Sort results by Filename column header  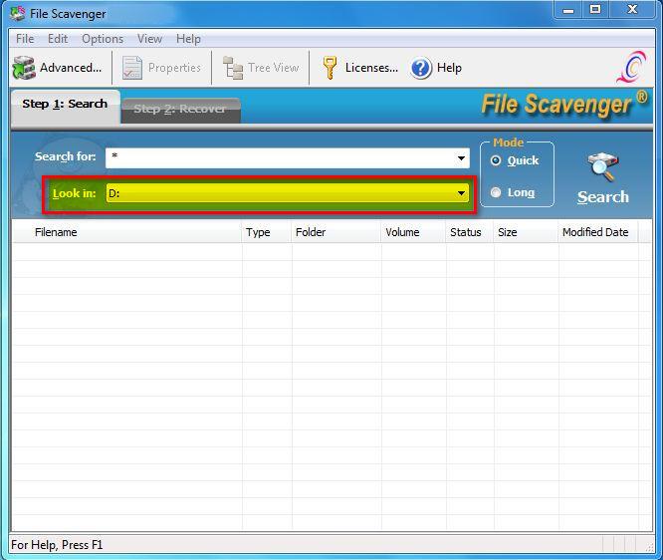126,232
